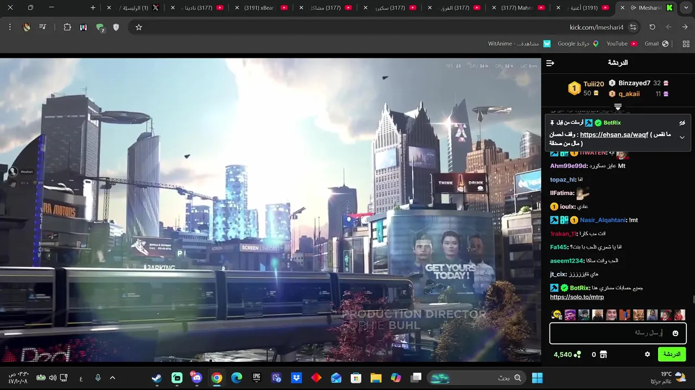The image size is (695, 390).
Task: Open Dropbox from the taskbar
Action: [x=296, y=378]
